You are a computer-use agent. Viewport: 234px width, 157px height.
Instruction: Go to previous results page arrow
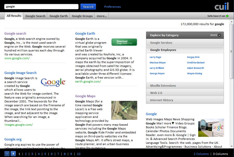point(7,154)
